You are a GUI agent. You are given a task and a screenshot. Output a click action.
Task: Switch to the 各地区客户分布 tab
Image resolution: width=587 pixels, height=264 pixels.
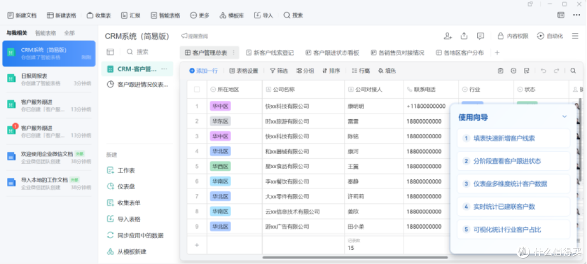[460, 53]
